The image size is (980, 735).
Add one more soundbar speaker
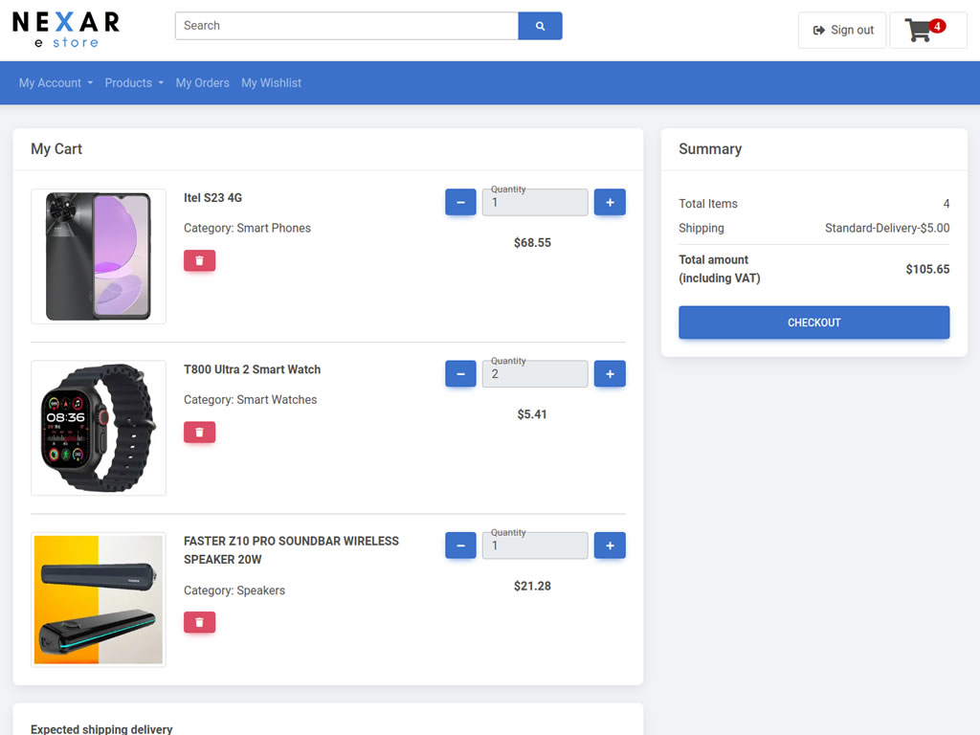tap(610, 546)
